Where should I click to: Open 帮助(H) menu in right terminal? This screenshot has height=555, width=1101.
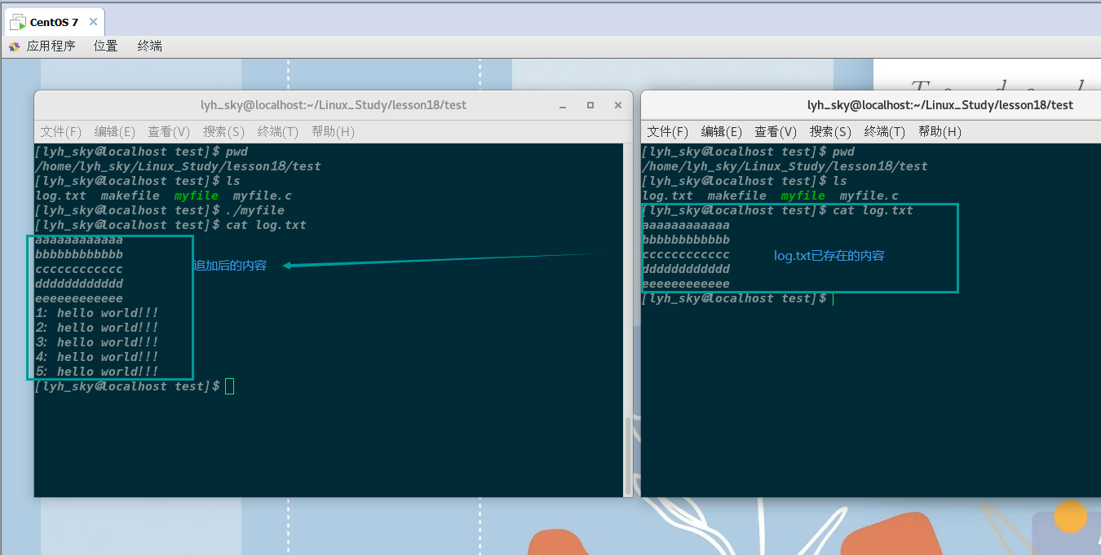coord(940,131)
